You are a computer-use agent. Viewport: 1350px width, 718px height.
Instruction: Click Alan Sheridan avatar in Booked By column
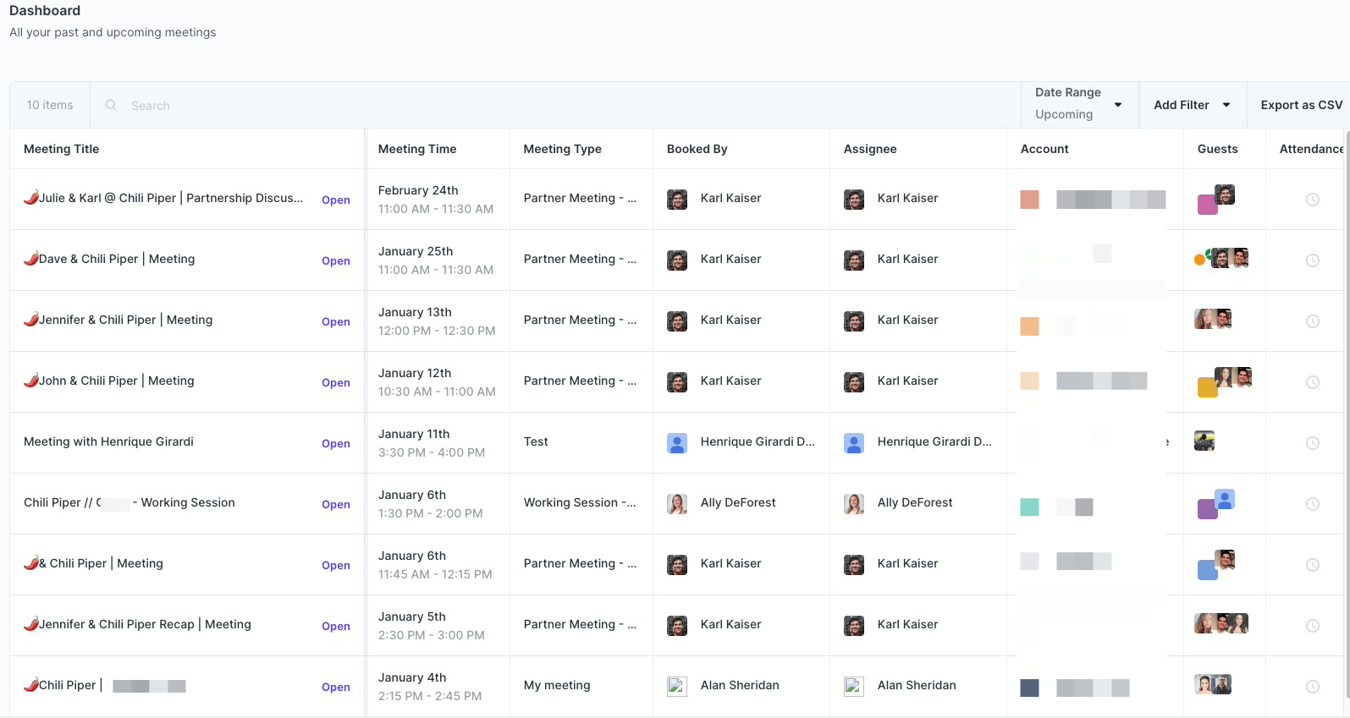(x=677, y=686)
